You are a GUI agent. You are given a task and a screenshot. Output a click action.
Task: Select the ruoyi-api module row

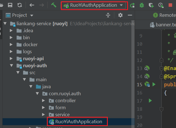(x=68, y=59)
